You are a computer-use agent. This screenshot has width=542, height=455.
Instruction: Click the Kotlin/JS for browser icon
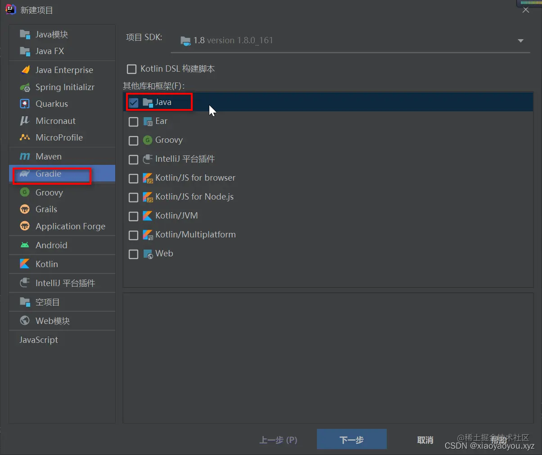[x=148, y=178]
